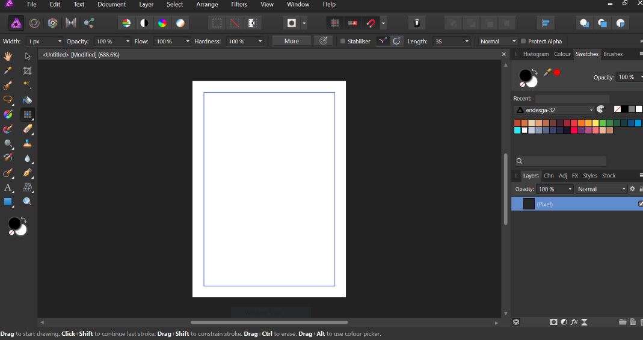The image size is (643, 340).
Task: Select the Clone stamp tool
Action: click(x=28, y=144)
